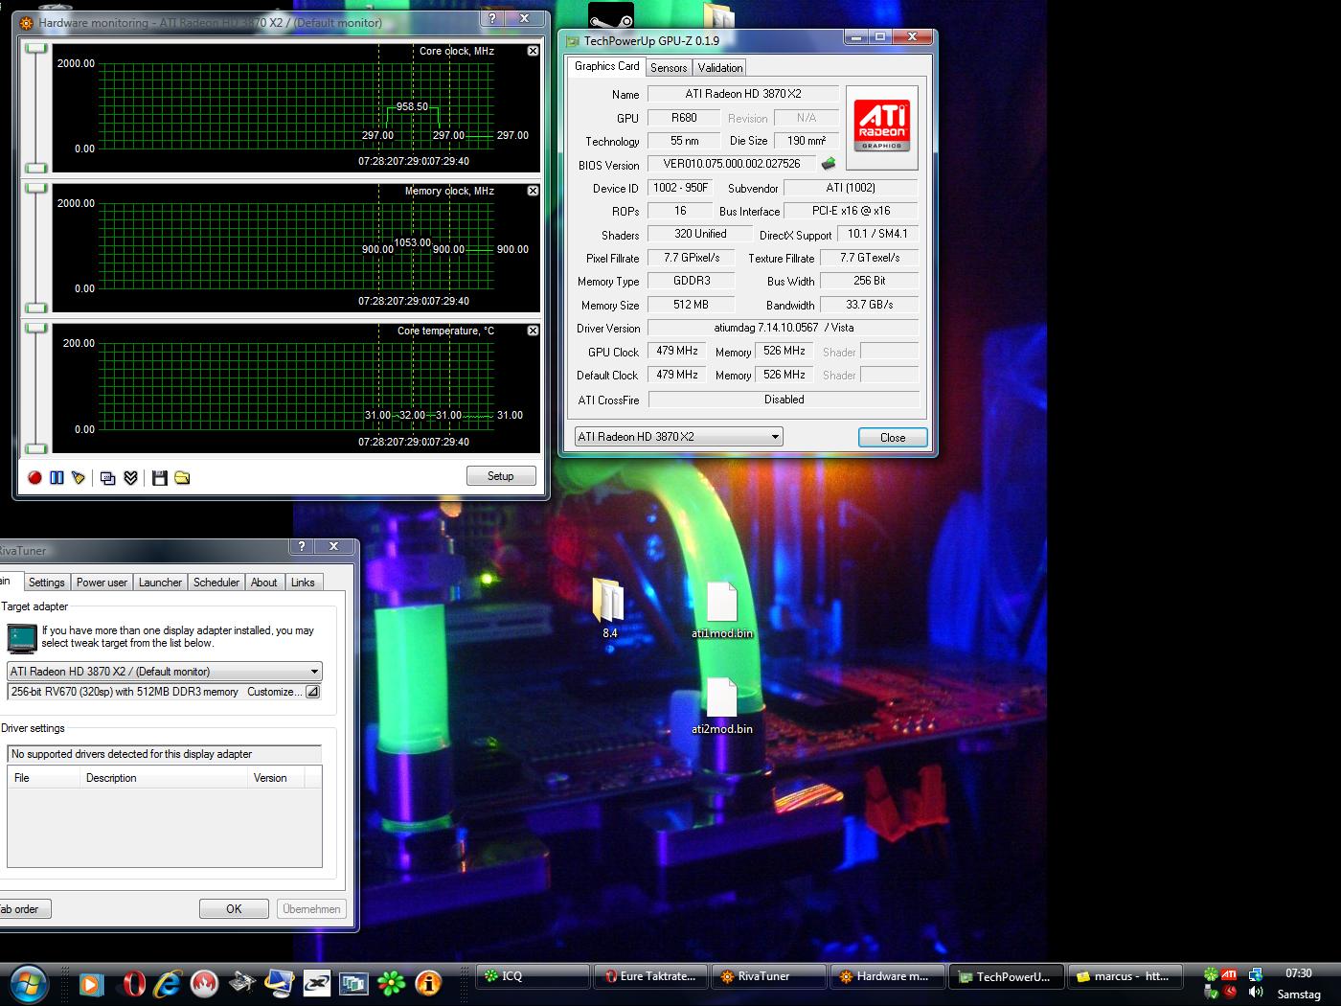Close the Memory clock graph with its X

pos(534,191)
